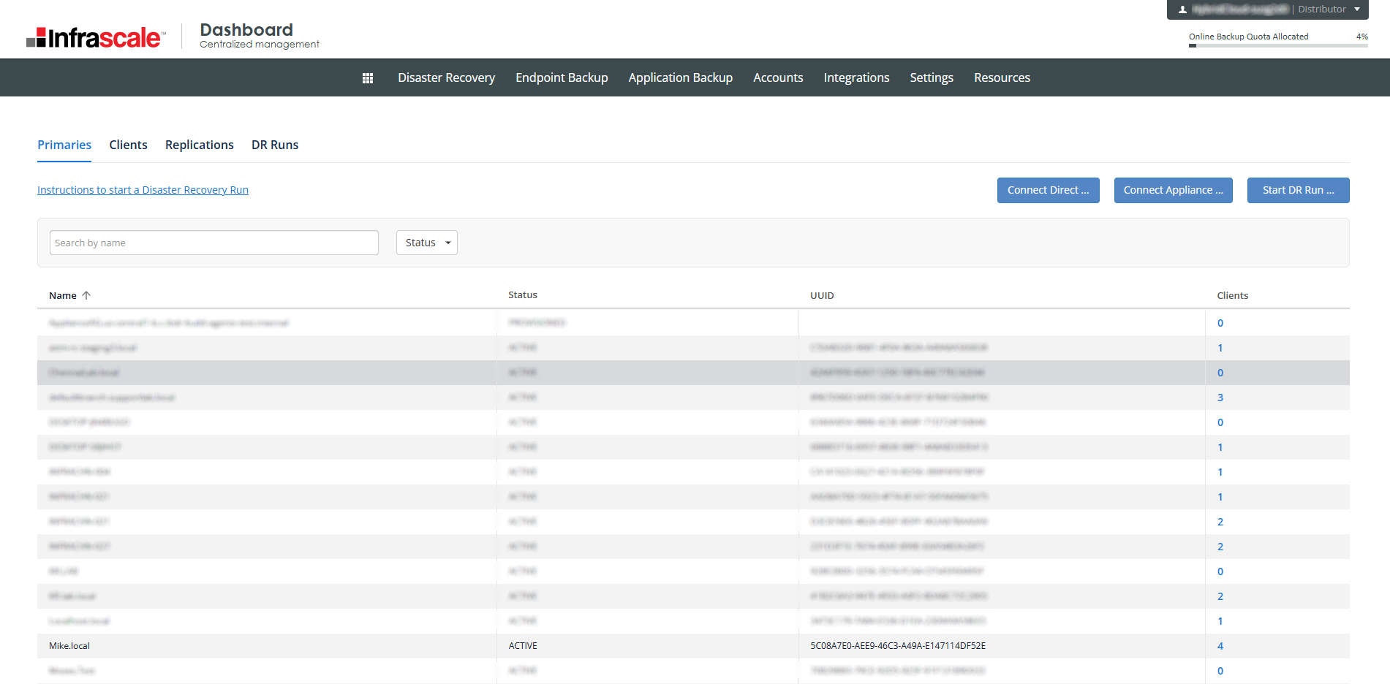This screenshot has width=1390, height=684.
Task: Click the Infrascale logo
Action: pyautogui.click(x=96, y=37)
